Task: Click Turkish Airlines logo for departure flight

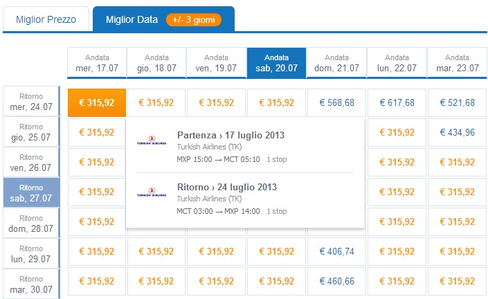Action: point(152,141)
